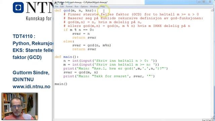The height and width of the screenshot is (121, 215).
Task: Open the Format menu
Action: pyautogui.click(x=69, y=6)
